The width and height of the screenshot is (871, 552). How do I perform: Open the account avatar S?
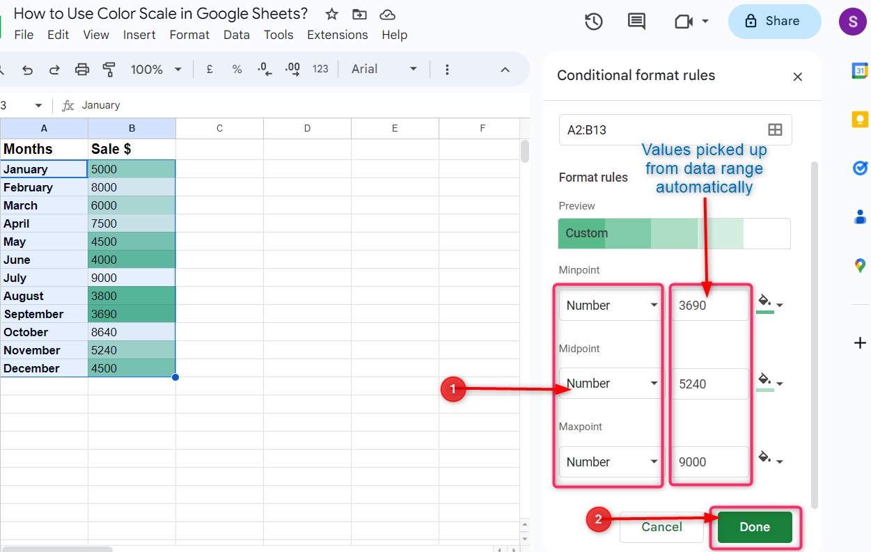tap(852, 22)
